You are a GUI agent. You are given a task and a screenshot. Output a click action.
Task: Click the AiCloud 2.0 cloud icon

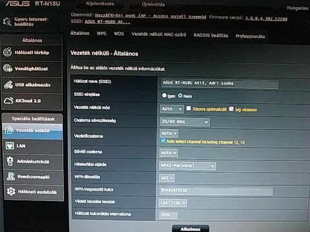click(8, 101)
